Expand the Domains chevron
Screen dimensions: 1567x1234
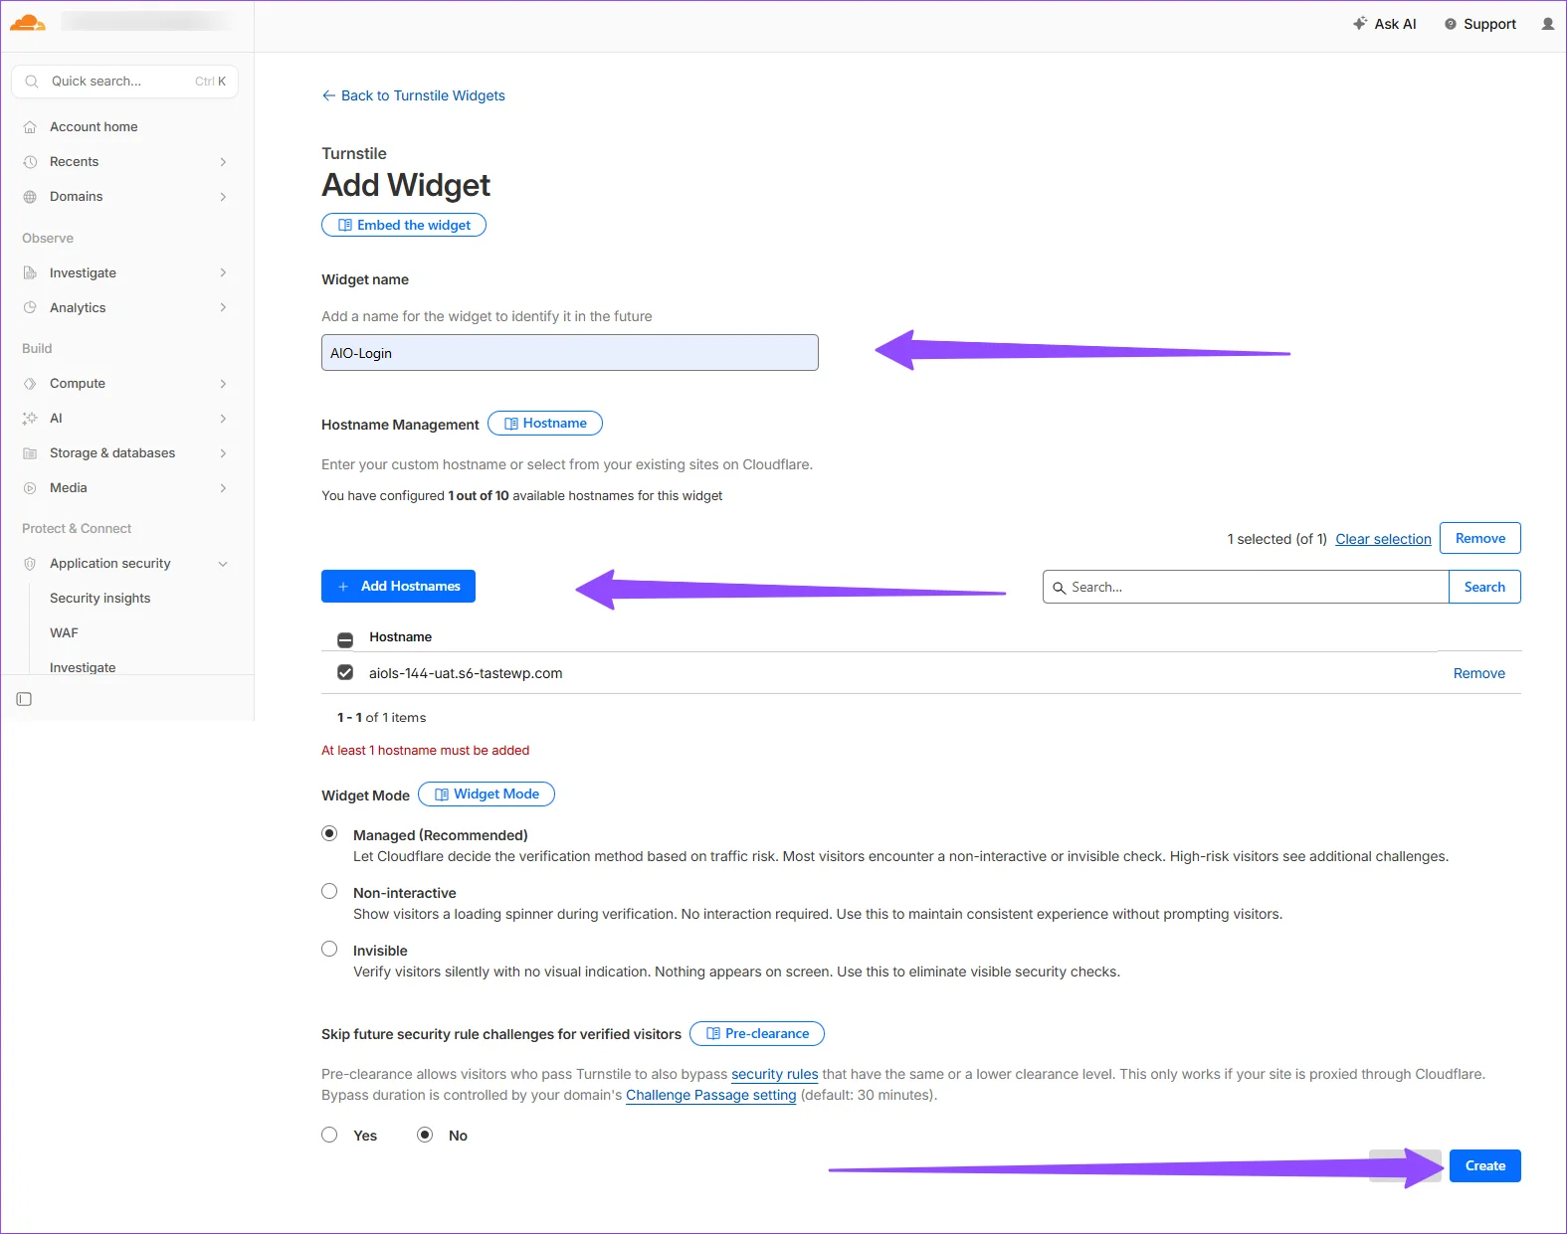point(223,197)
